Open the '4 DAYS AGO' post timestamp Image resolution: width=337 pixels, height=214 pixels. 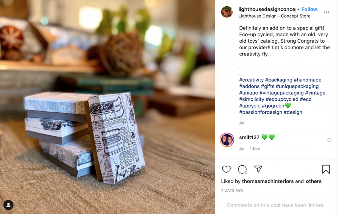(232, 190)
